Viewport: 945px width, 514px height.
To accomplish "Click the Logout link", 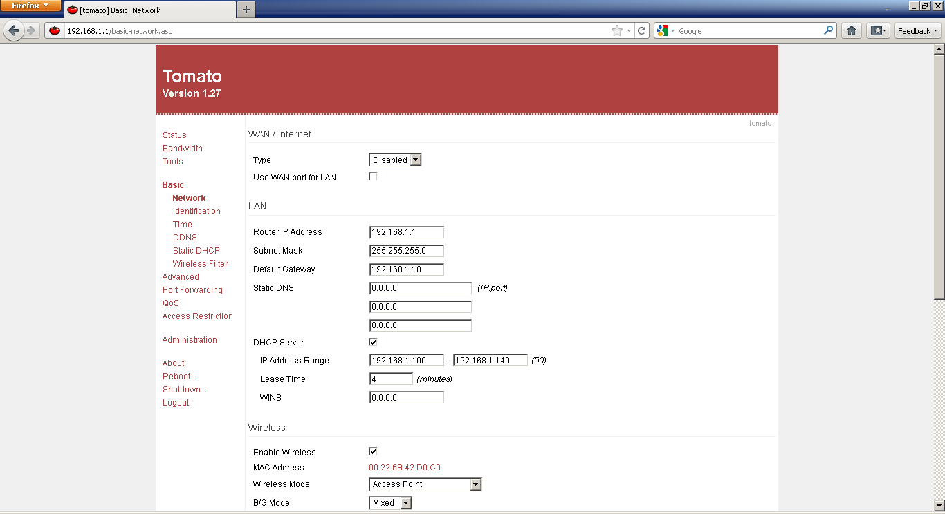I will point(176,403).
